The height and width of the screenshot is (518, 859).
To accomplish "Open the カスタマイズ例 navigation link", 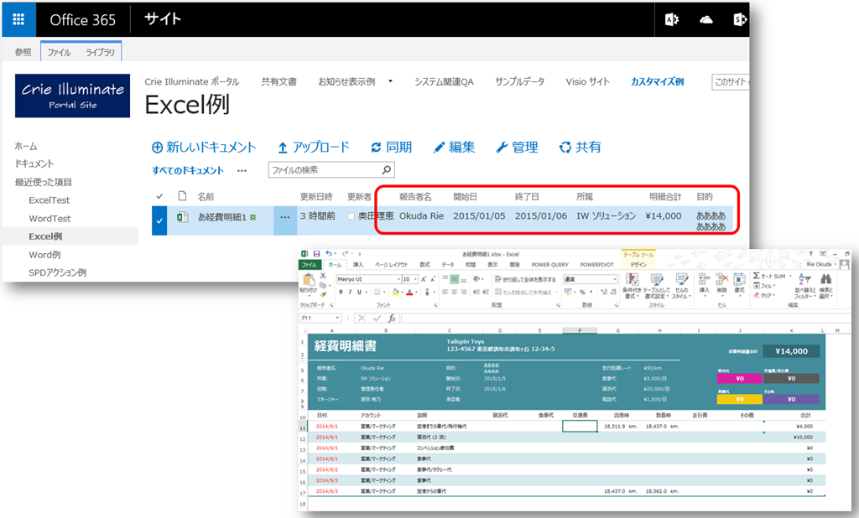I will point(657,81).
